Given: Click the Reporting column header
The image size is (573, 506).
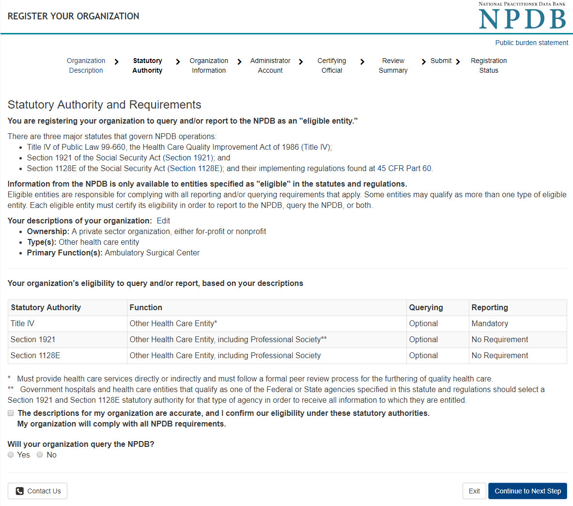Looking at the screenshot, I should coord(518,307).
